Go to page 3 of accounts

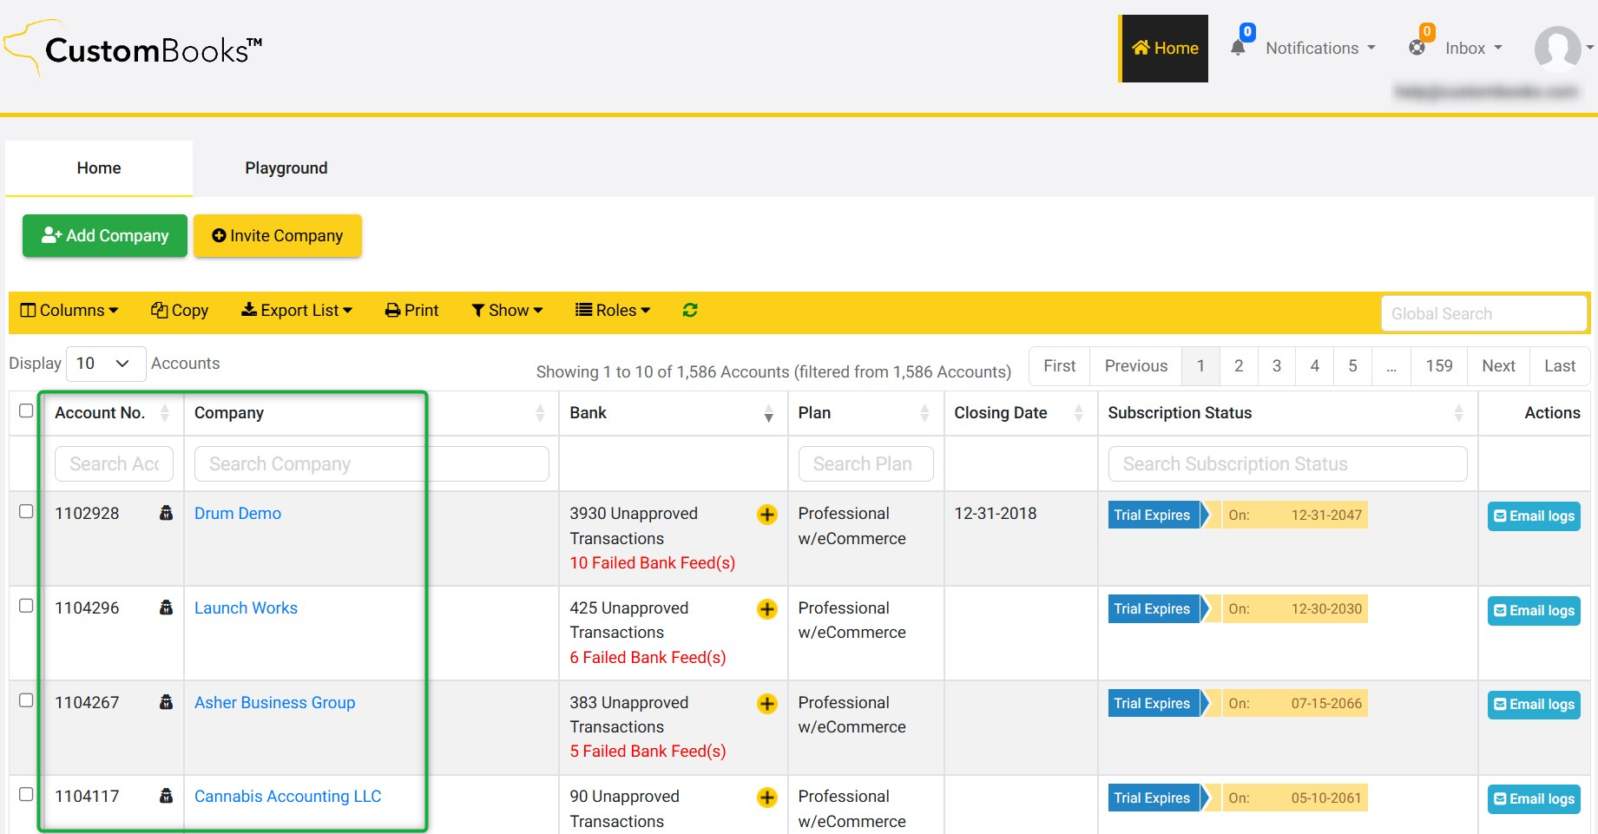[x=1276, y=366]
